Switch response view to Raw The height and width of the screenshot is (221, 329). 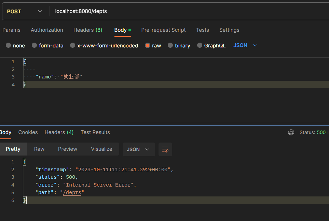click(x=39, y=149)
